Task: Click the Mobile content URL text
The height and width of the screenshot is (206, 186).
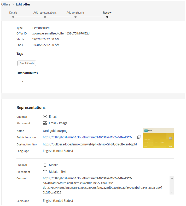Action: pyautogui.click(x=103, y=185)
